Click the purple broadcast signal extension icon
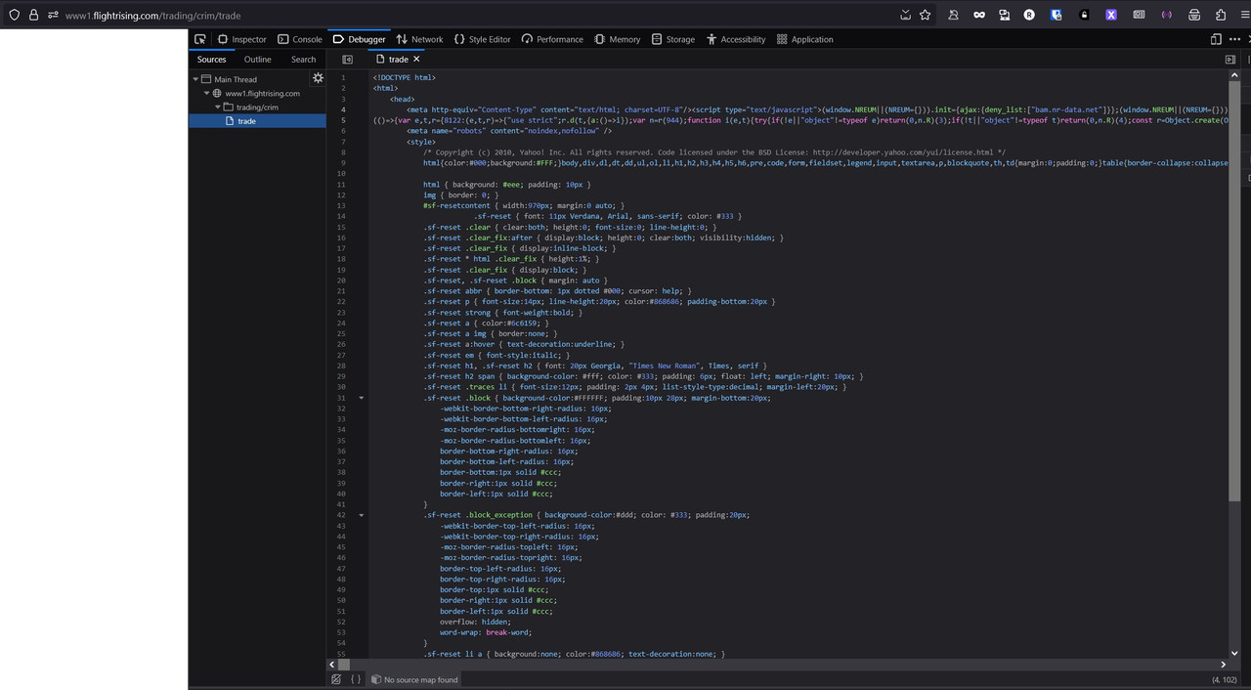The height and width of the screenshot is (690, 1251). (x=1166, y=16)
